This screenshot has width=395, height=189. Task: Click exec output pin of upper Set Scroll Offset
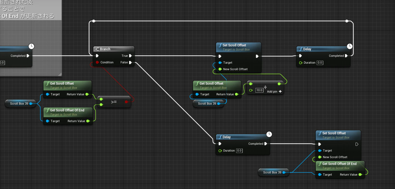coord(257,56)
